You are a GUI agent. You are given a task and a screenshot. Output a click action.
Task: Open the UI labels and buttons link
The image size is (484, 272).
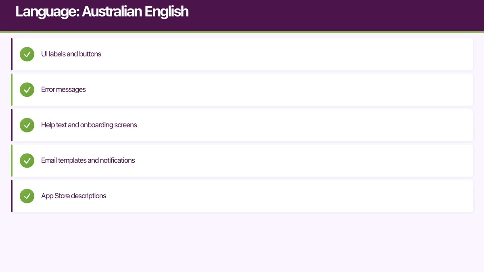[x=71, y=54]
